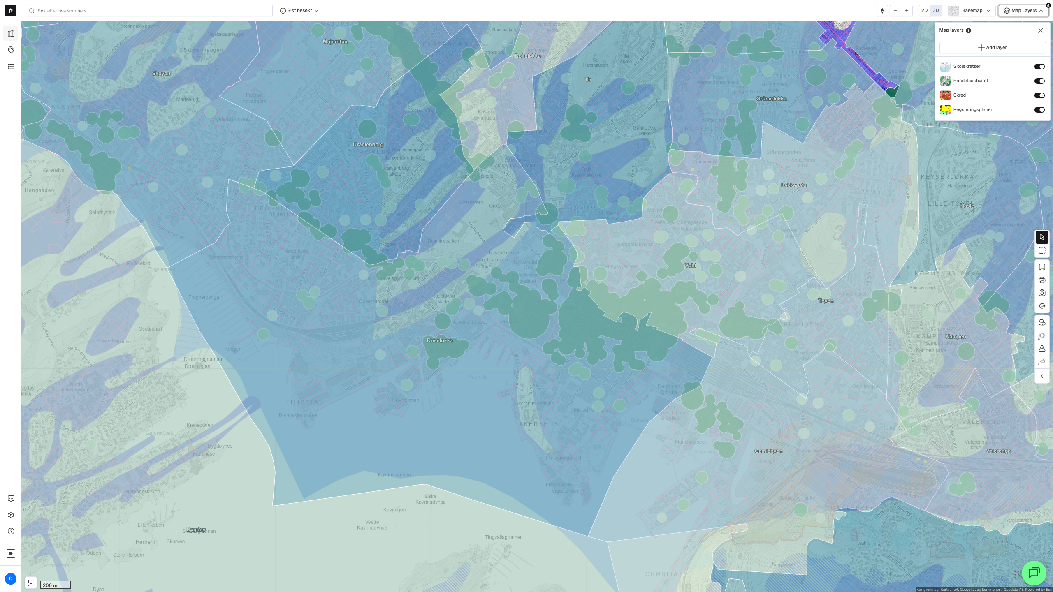Click the Skred layer name
Viewport: 1053px width, 592px height.
click(x=959, y=95)
